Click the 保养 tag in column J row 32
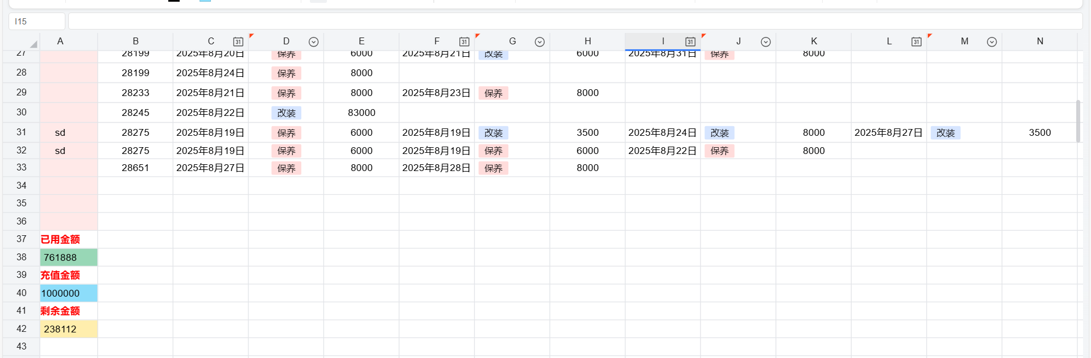 [x=719, y=151]
